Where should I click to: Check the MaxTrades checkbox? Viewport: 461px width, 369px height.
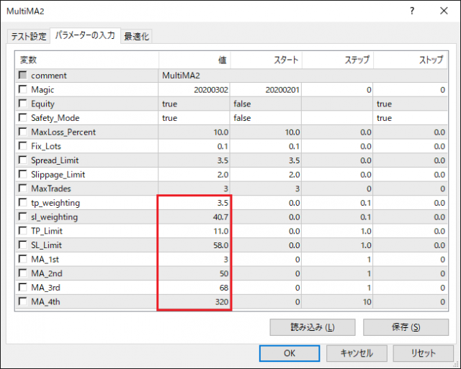click(x=22, y=188)
